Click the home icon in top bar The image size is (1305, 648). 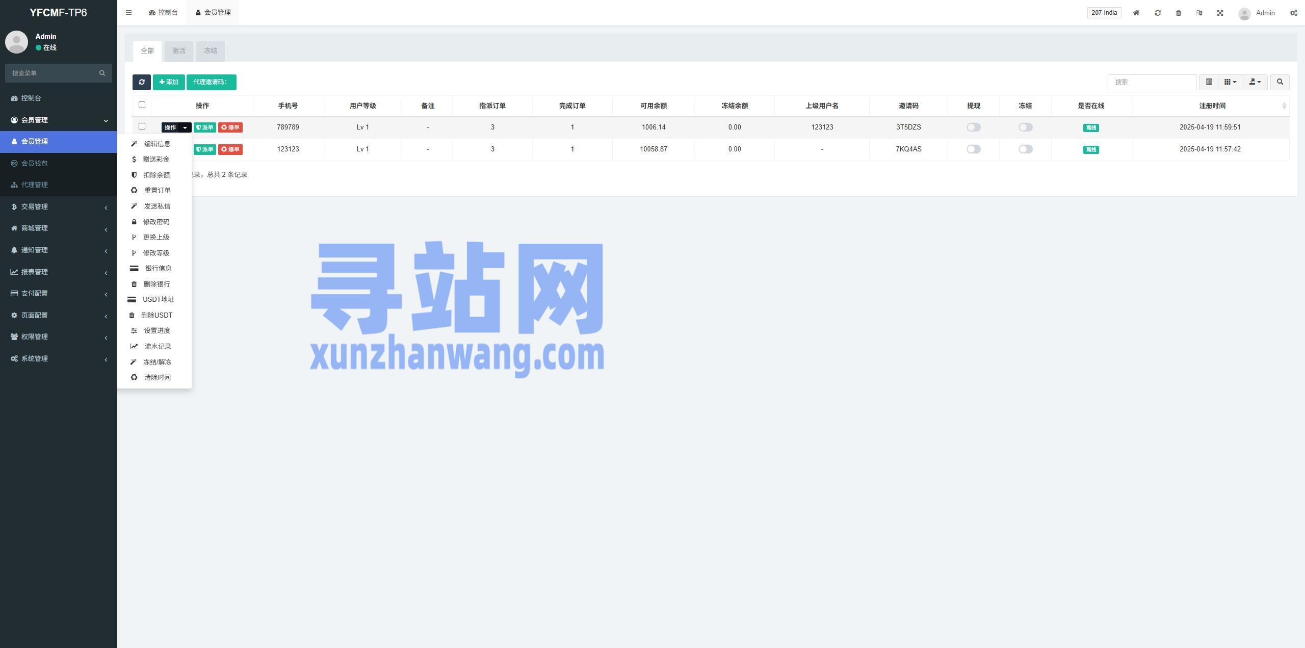1136,13
